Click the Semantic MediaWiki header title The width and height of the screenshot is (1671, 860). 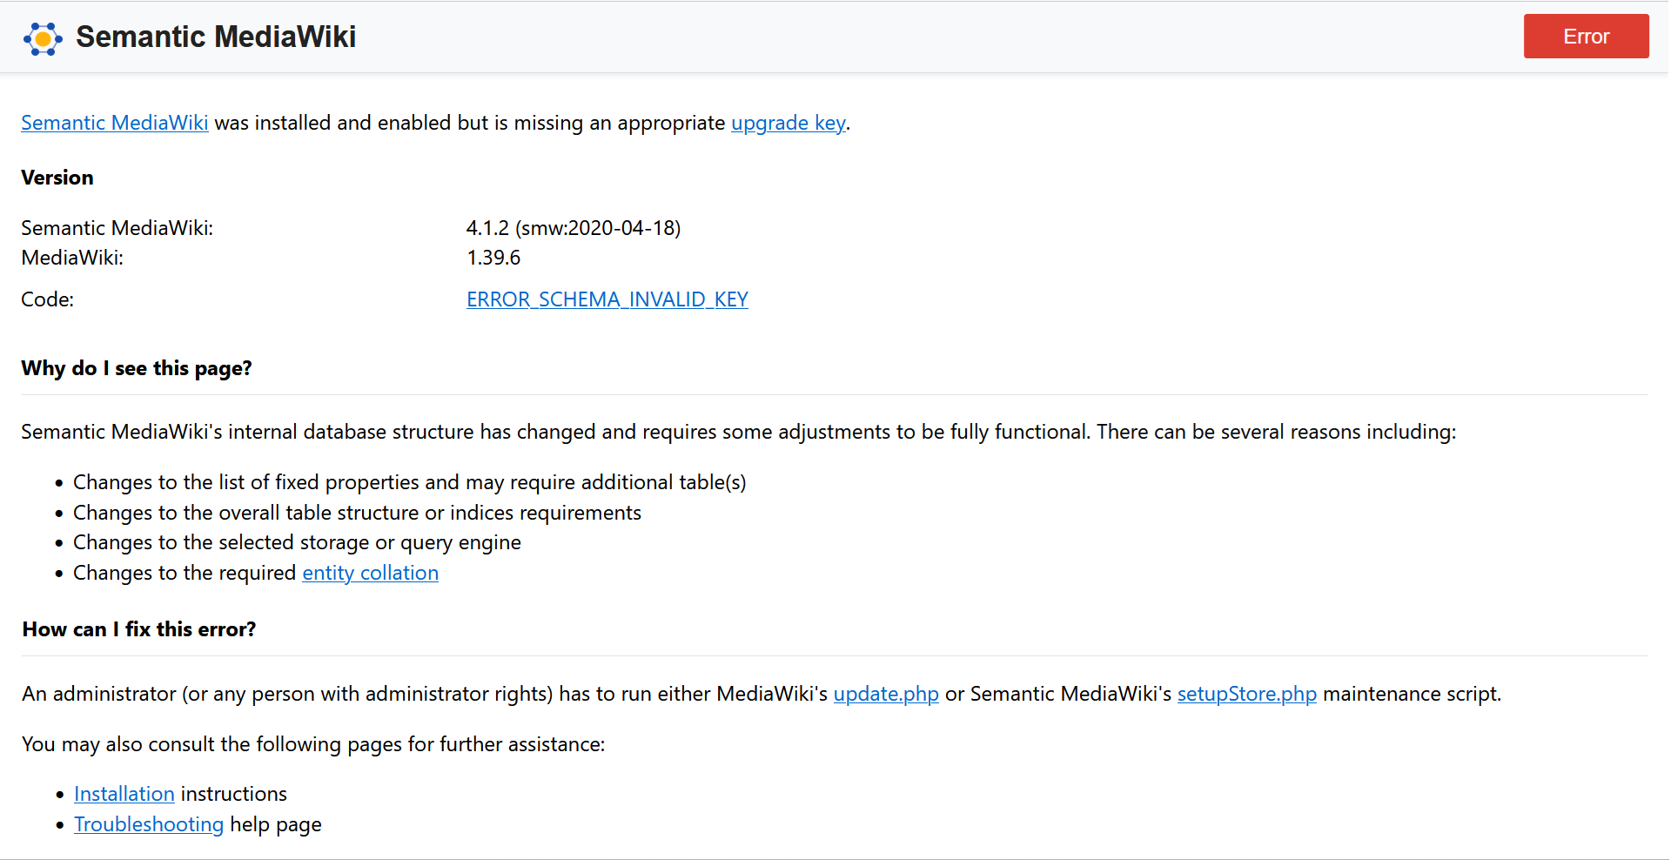point(216,37)
